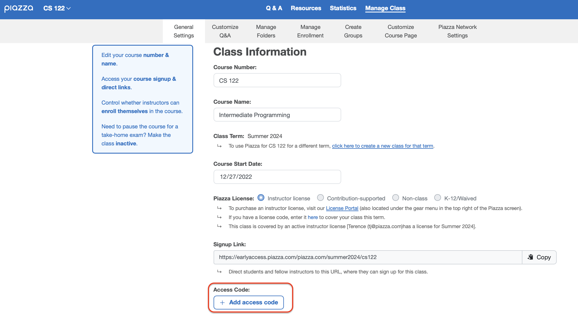Click the Course Start Date field
Viewport: 578px width, 314px height.
[x=277, y=177]
